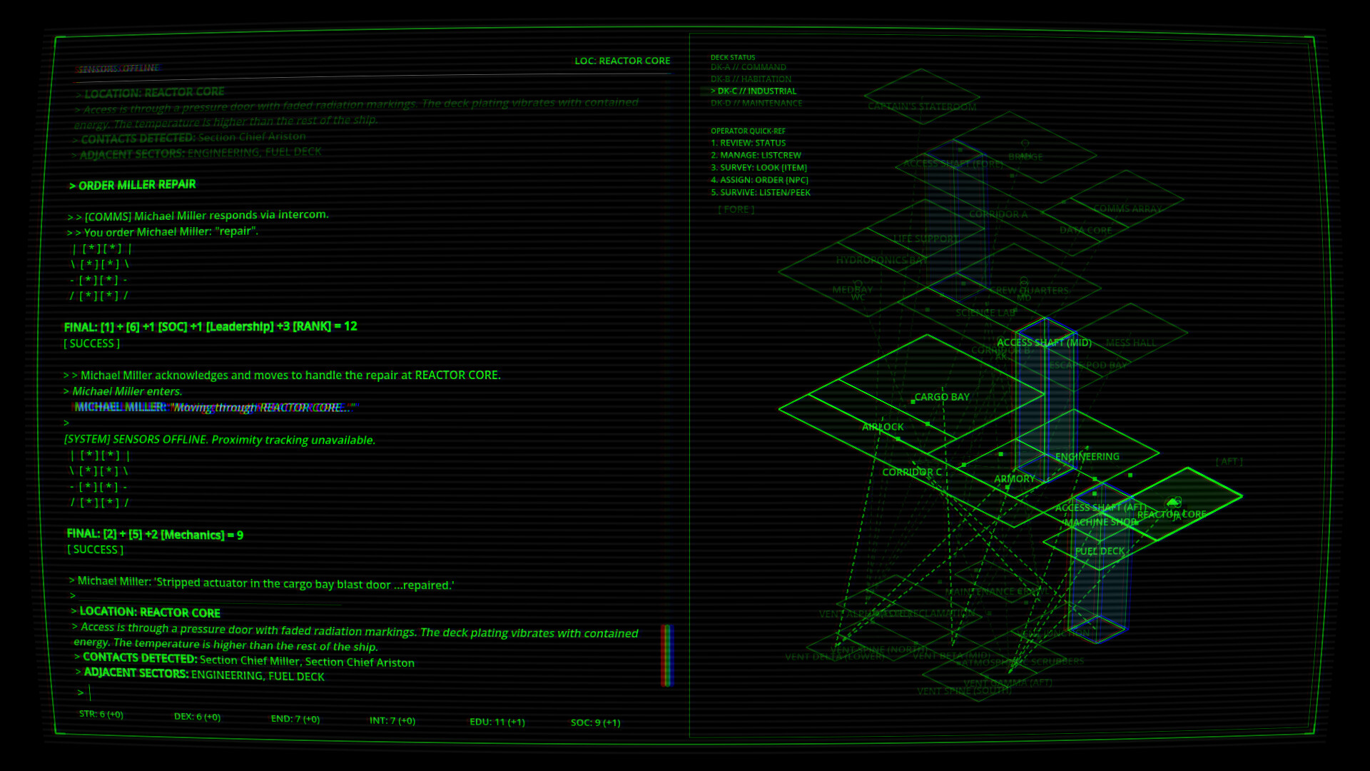Click the EDU: 11 (+1) stat

point(497,722)
